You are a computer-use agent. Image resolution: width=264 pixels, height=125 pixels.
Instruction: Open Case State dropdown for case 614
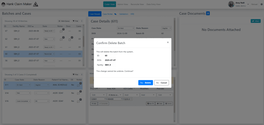pyautogui.click(x=23, y=93)
